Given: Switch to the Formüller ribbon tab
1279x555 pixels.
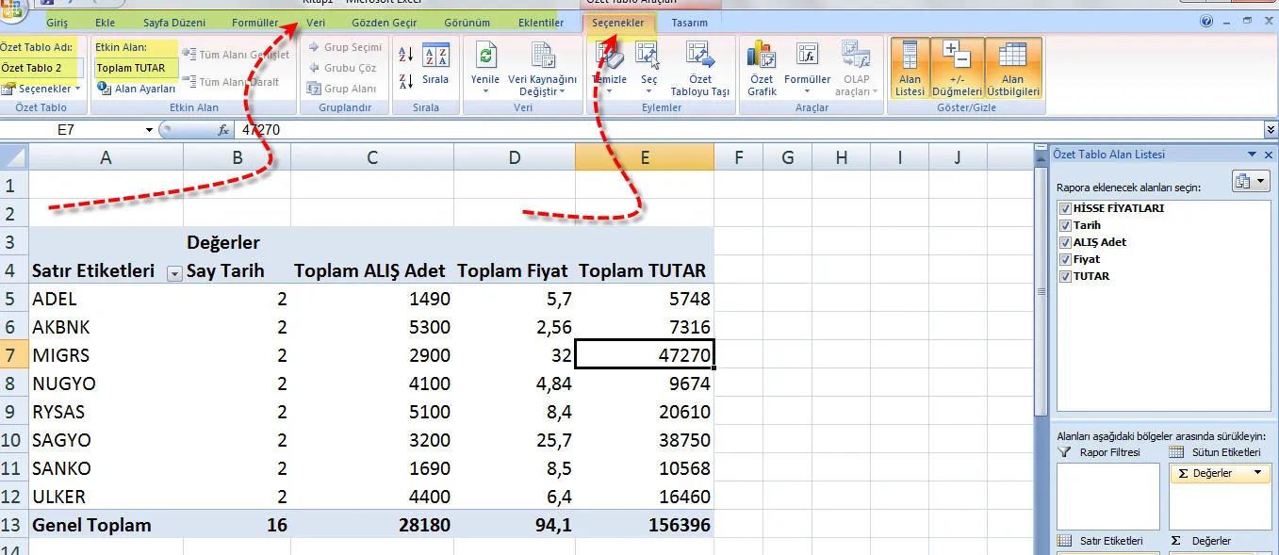Looking at the screenshot, I should tap(254, 23).
